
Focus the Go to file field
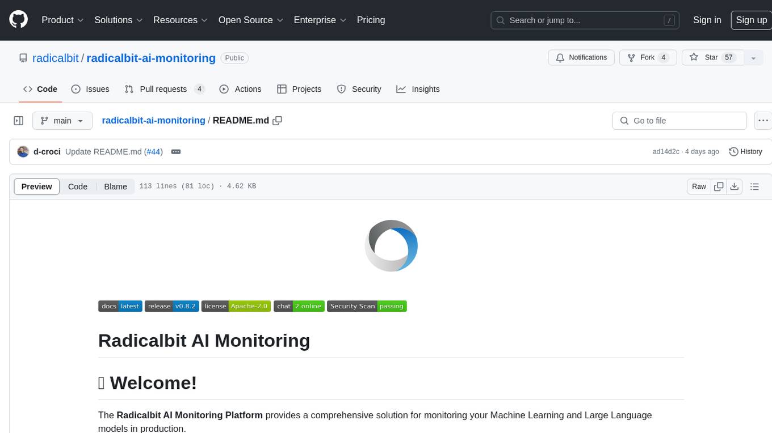coord(679,121)
